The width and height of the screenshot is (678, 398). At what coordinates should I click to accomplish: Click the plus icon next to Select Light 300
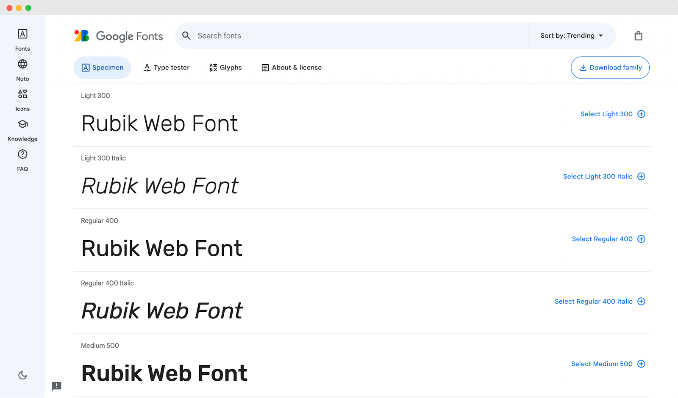coord(641,114)
